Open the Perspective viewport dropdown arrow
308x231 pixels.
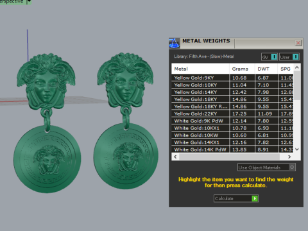click(29, 2)
